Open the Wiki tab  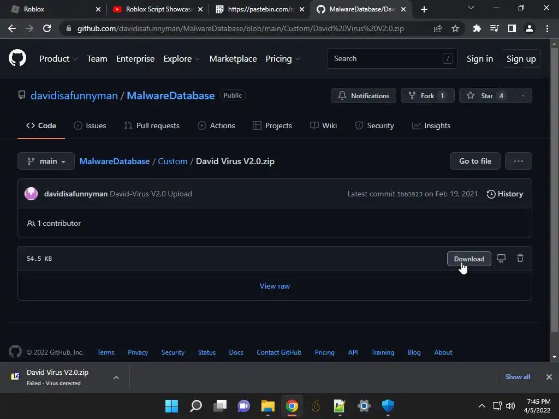point(323,125)
